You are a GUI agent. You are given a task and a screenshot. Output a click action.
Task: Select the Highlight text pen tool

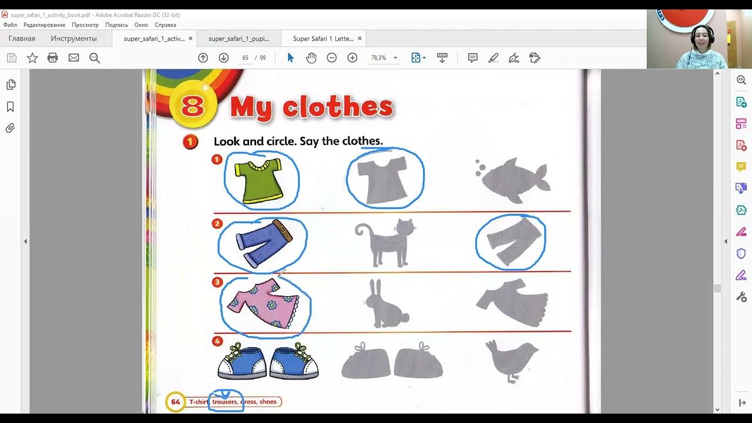tap(493, 58)
